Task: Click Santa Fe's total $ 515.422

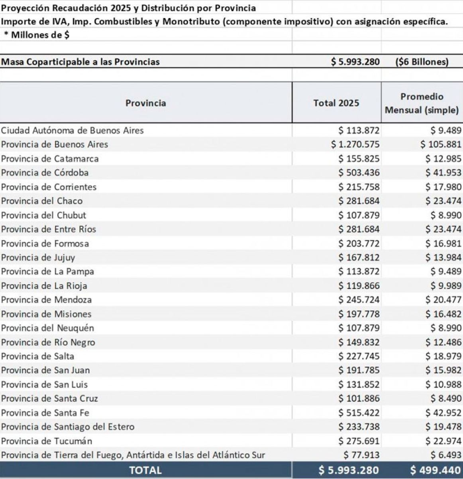Action: click(x=359, y=413)
